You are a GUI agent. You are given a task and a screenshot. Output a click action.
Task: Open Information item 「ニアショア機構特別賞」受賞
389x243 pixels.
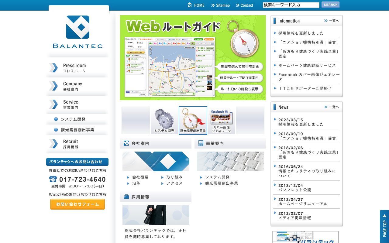pos(307,42)
